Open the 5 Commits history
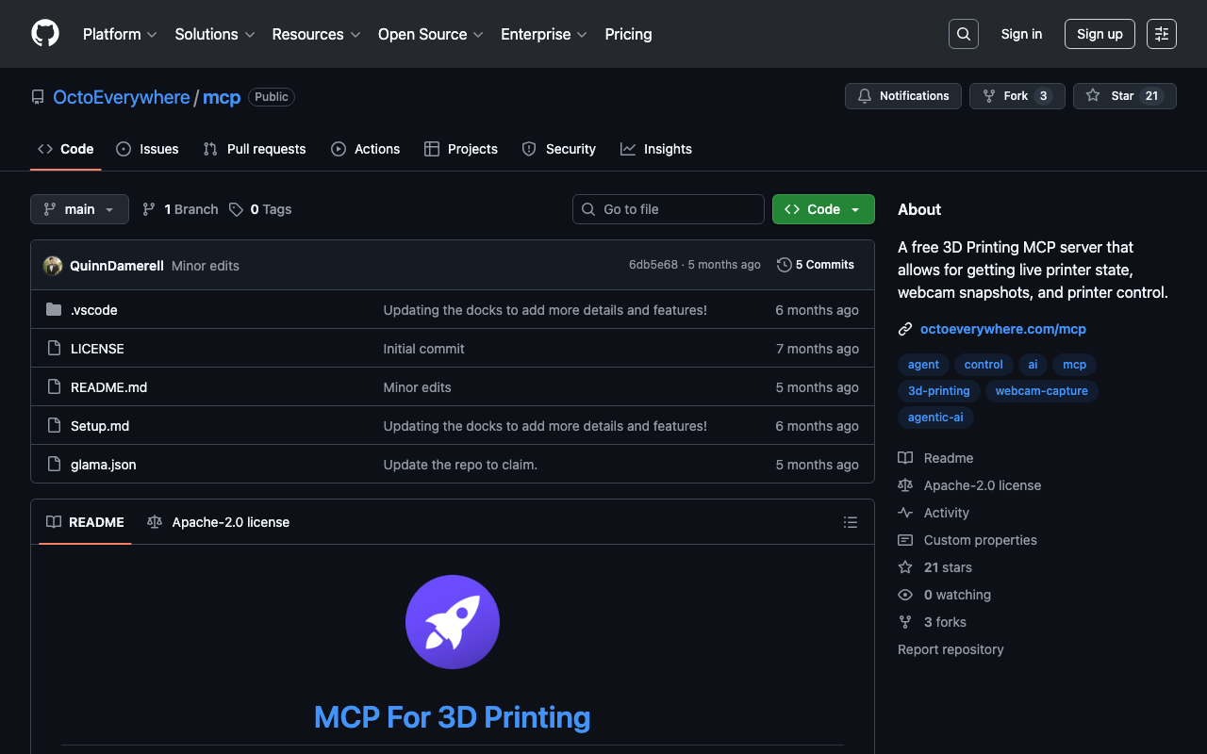Screen dimensions: 1207x754 pos(816,265)
